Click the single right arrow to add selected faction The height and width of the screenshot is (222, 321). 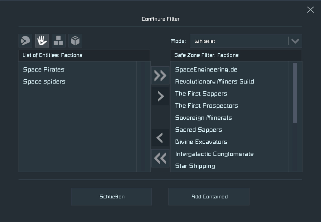coord(160,96)
